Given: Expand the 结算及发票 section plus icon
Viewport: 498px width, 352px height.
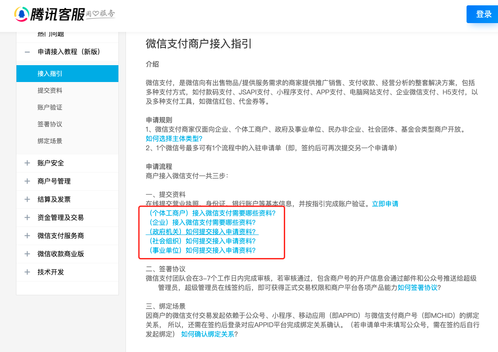Looking at the screenshot, I should point(27,199).
